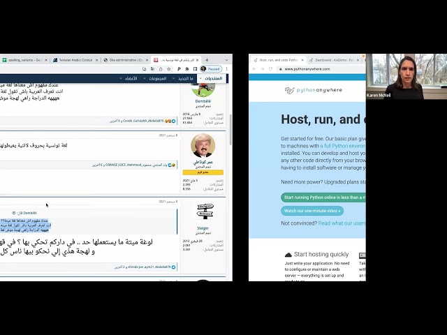Screen dimensions: 447x335
Task: Click the www.pythonanywhere.com address bar
Action: (x=321, y=69)
